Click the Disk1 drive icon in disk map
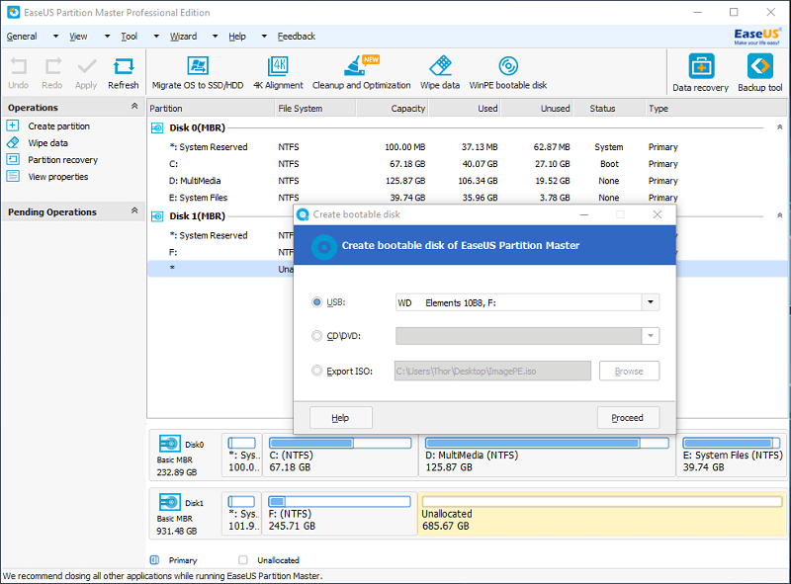Viewport: 791px width, 584px height. pyautogui.click(x=169, y=502)
